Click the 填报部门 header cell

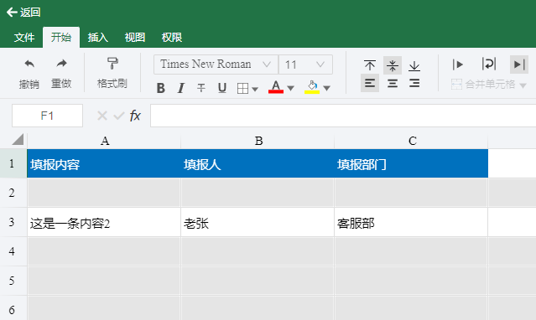coord(411,163)
